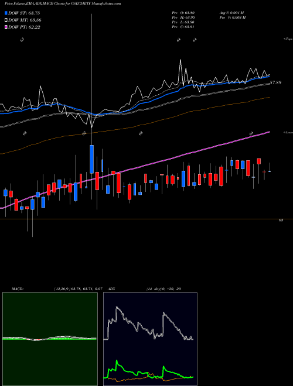Select the 'DOW ST: 63.73' legend text
Viewport: 293px width, 386px height.
click(24, 13)
